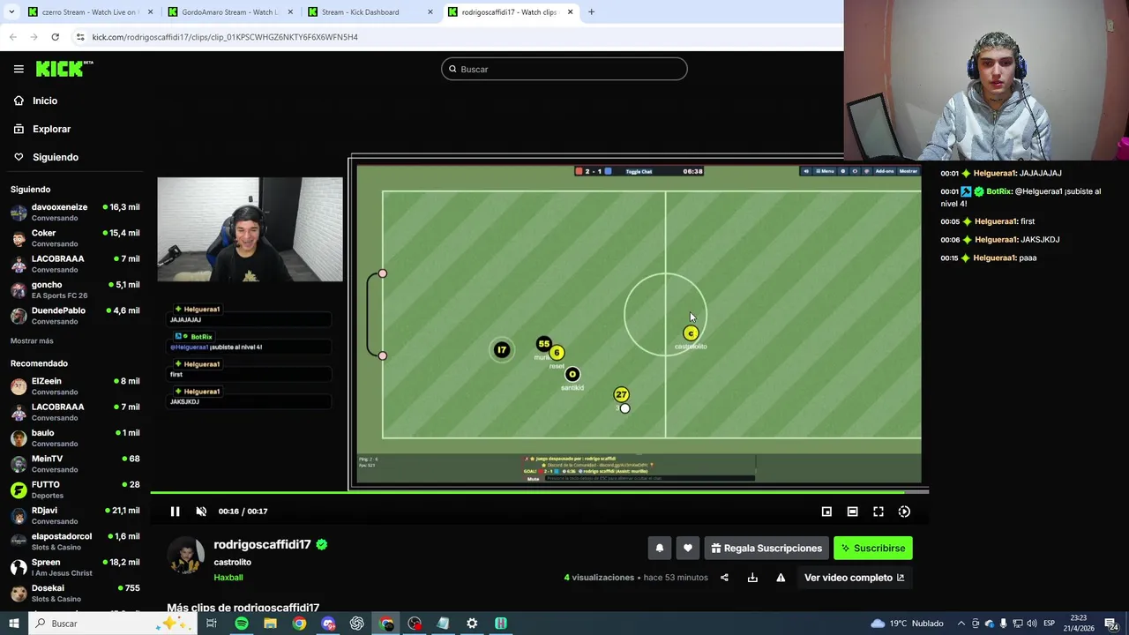Toggle theater mode on the player
The width and height of the screenshot is (1129, 635).
click(x=852, y=512)
